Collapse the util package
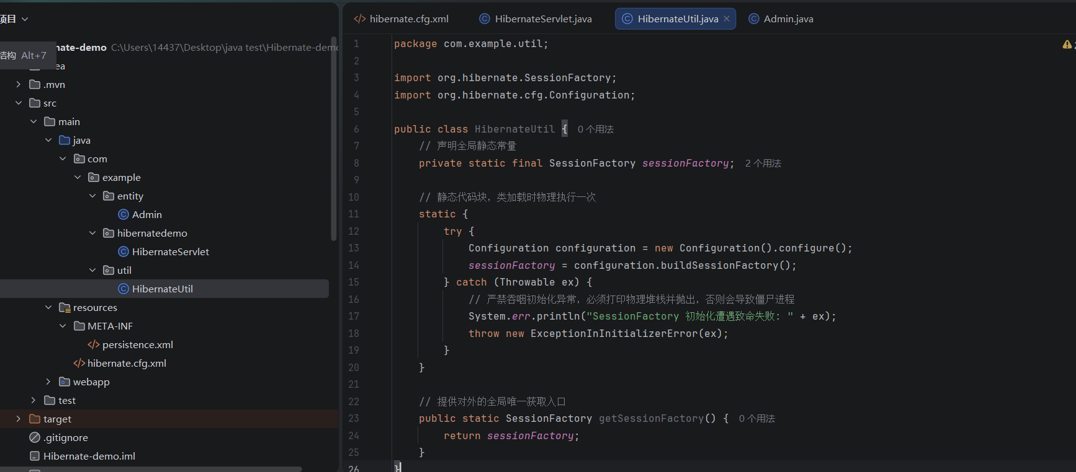1076x472 pixels. 92,270
